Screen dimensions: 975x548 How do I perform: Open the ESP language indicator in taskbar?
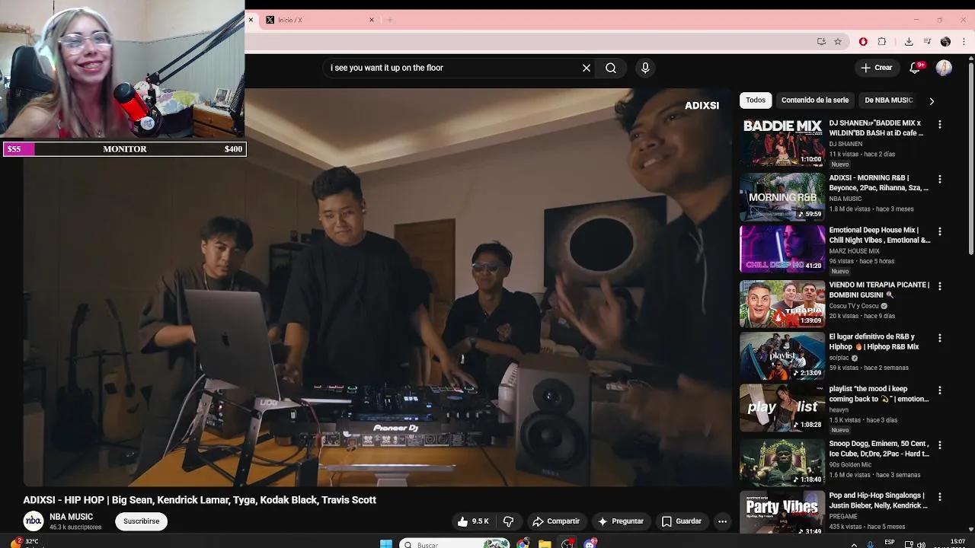pos(890,542)
